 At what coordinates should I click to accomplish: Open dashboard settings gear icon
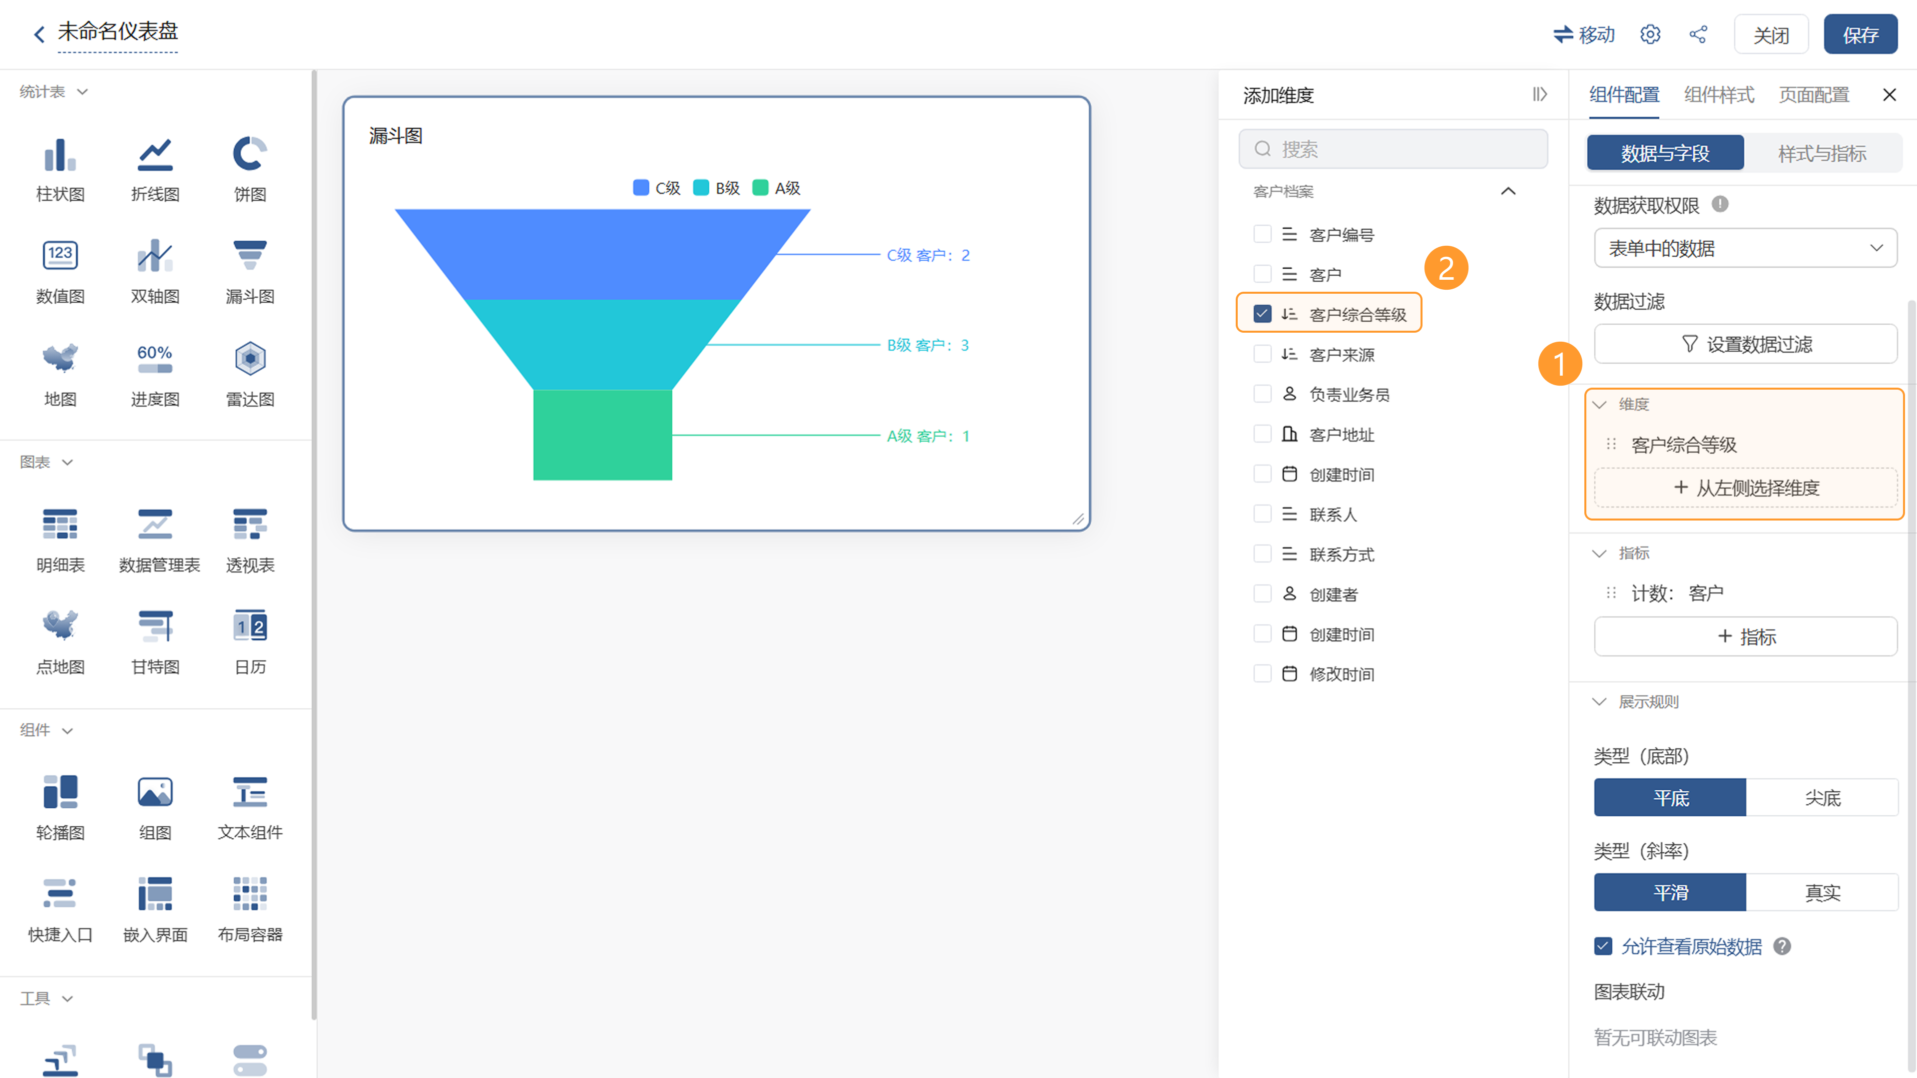point(1650,34)
